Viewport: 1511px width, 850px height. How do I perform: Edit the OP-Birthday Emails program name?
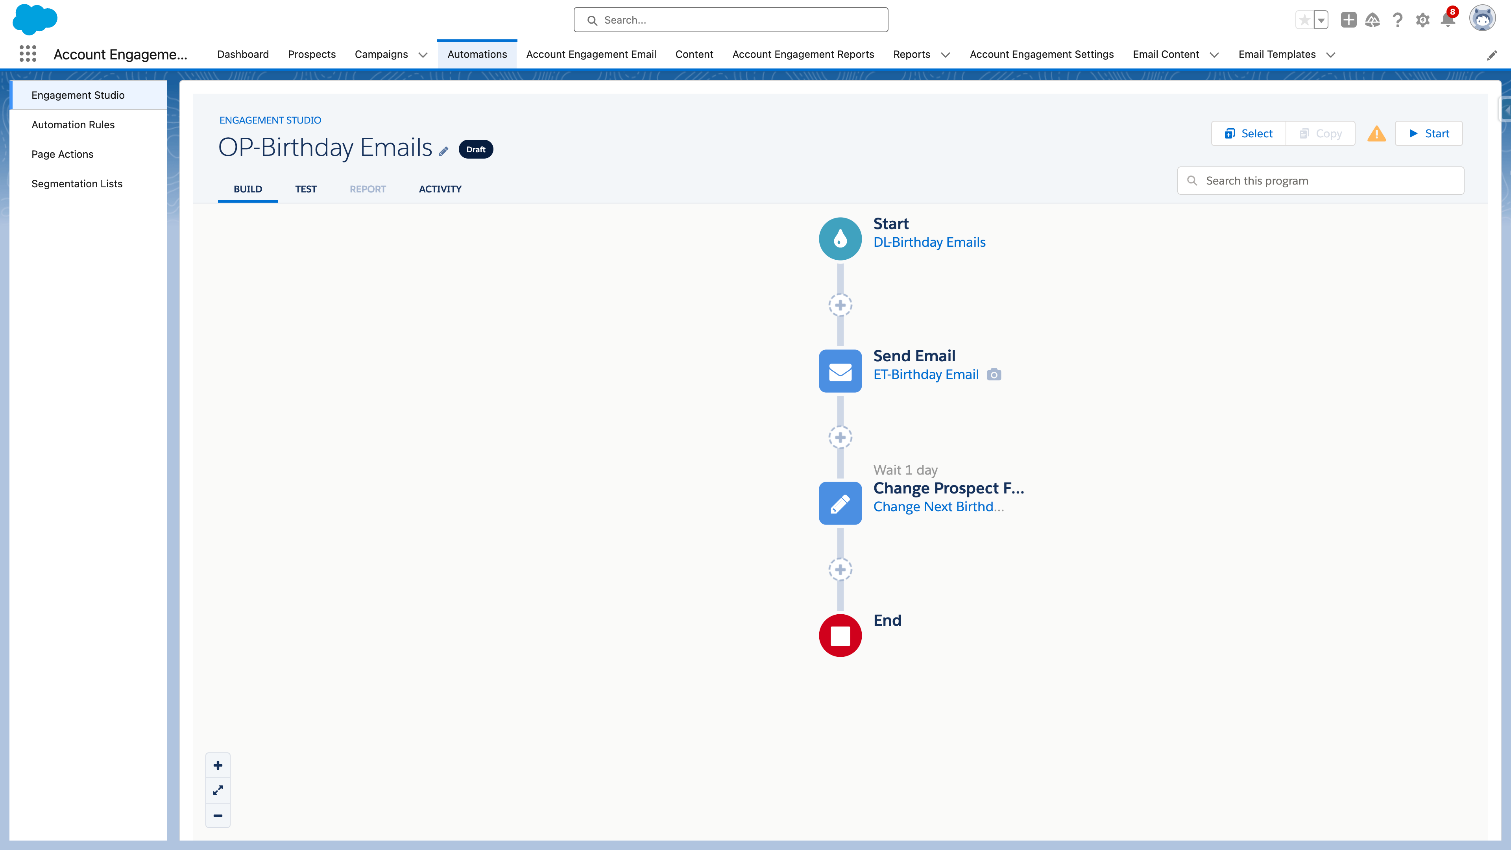[x=443, y=151]
